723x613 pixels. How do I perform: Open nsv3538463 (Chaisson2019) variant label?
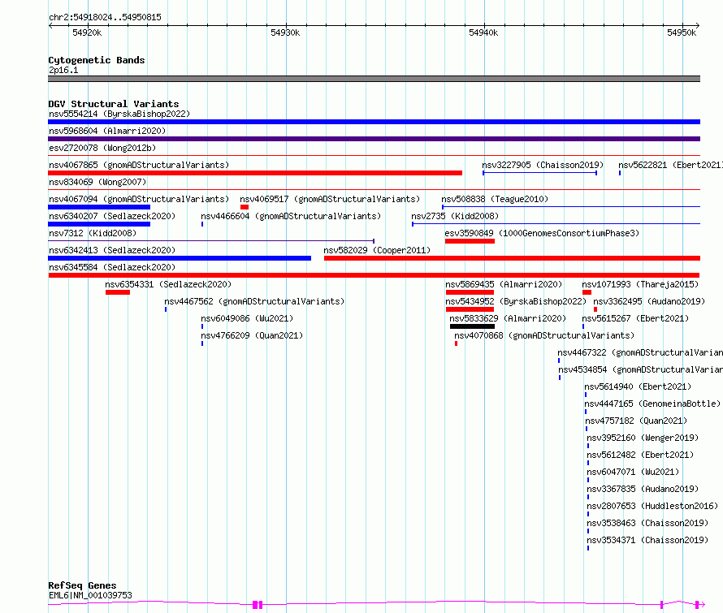point(647,523)
